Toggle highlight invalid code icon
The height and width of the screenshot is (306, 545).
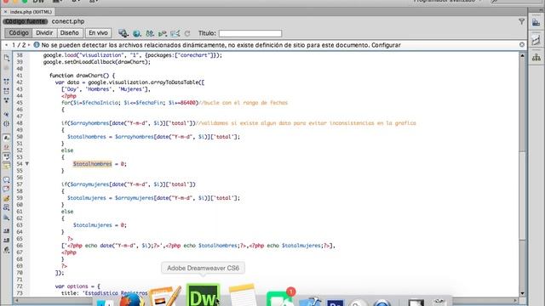pos(6,147)
